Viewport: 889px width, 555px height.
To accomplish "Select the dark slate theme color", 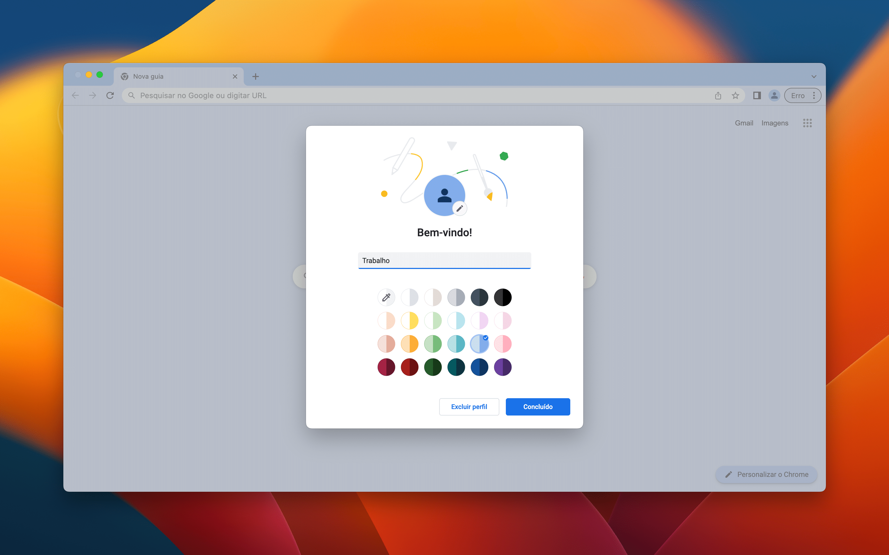I will [479, 297].
